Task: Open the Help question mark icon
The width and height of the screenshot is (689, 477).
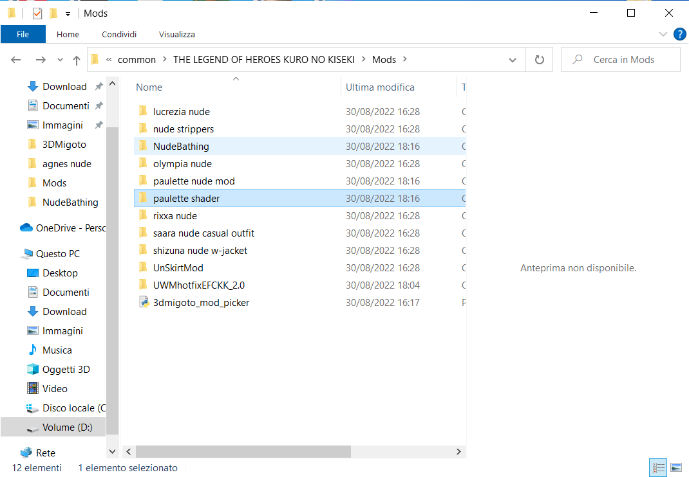Action: 680,34
